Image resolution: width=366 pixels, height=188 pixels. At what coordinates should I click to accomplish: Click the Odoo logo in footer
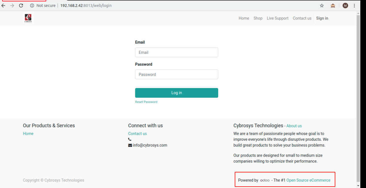click(265, 180)
